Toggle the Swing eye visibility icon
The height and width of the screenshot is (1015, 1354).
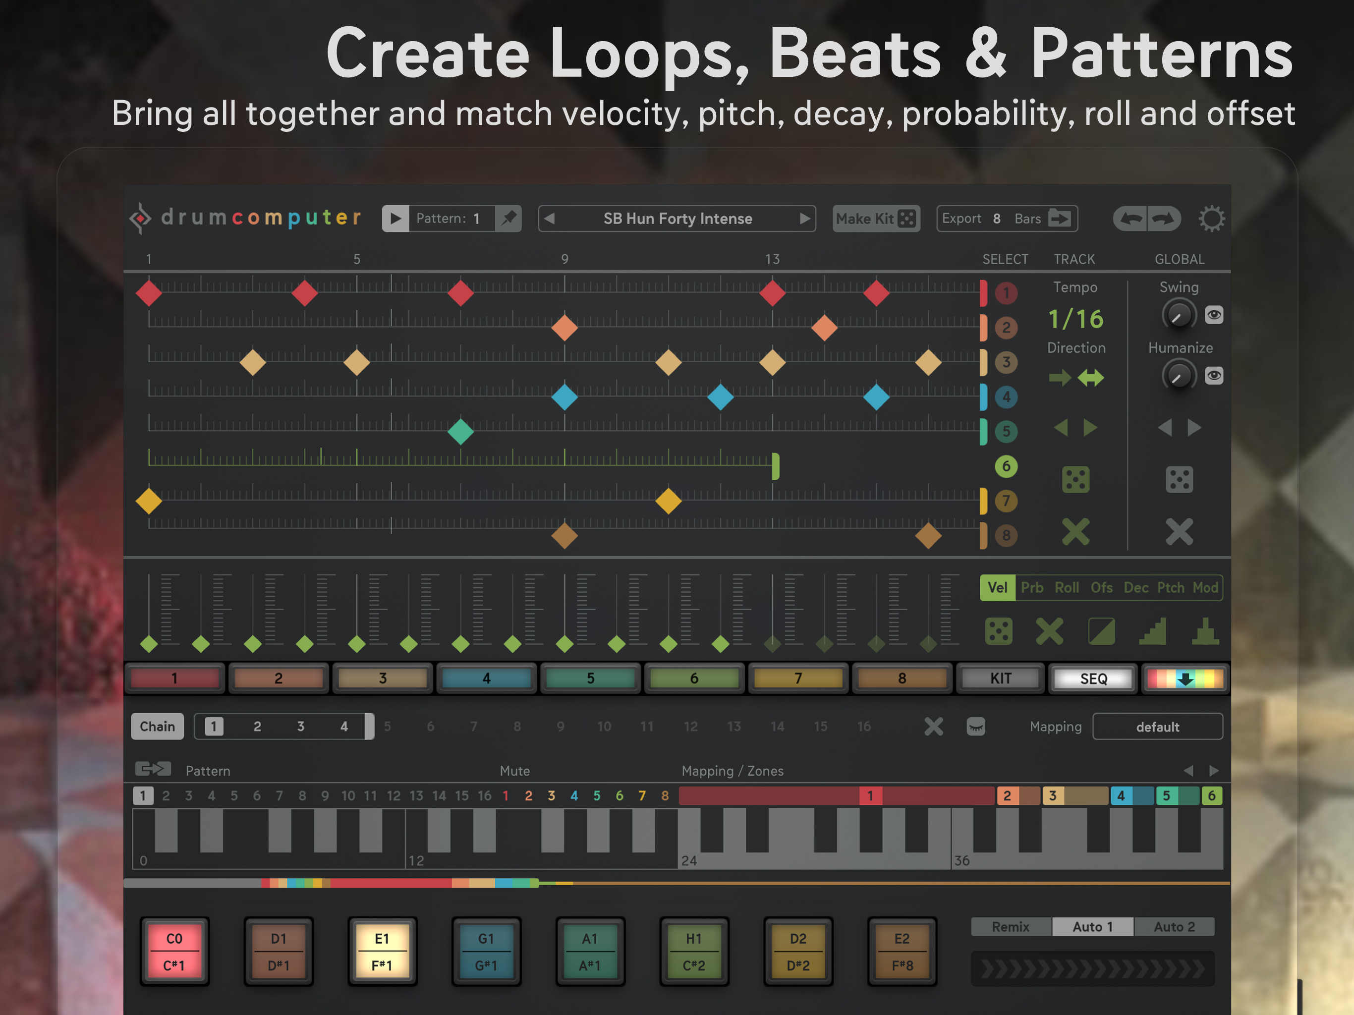[x=1214, y=315]
